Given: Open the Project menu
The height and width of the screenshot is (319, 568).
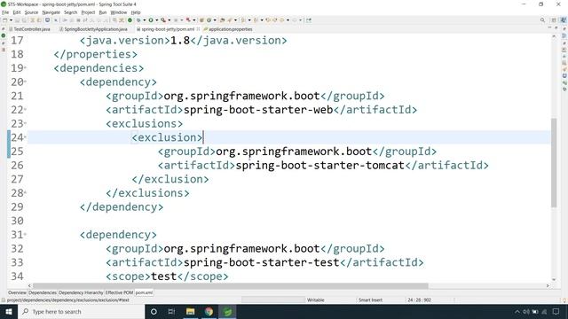Looking at the screenshot, I should click(x=88, y=12).
